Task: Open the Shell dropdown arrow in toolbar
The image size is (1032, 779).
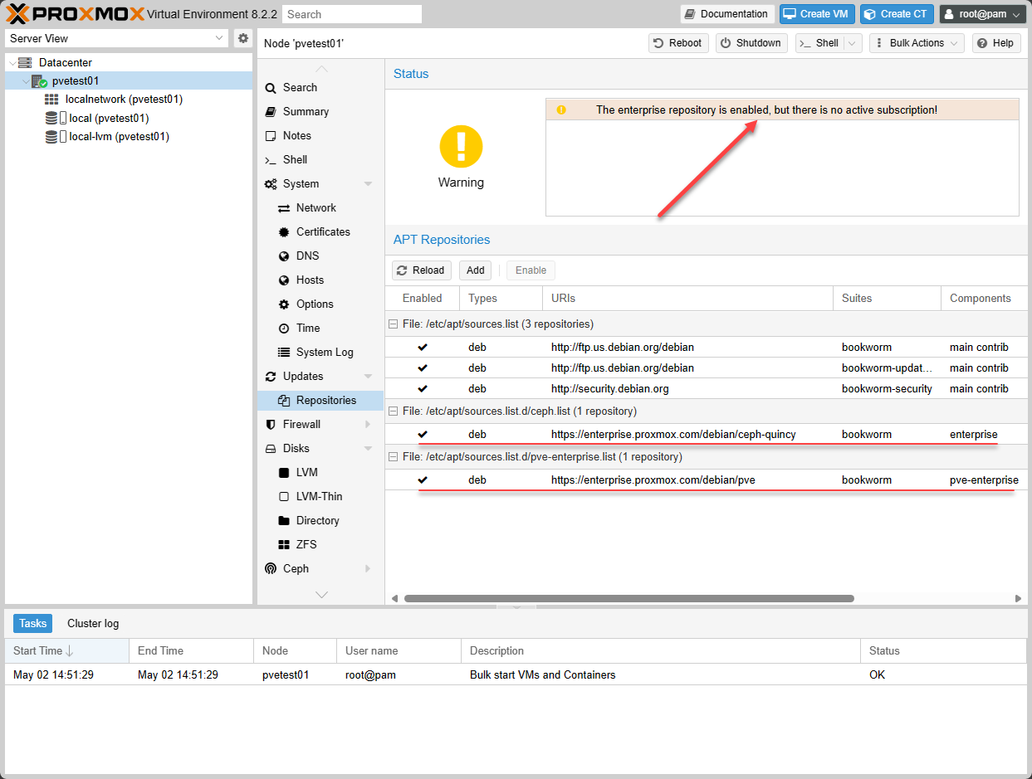Action: point(853,43)
